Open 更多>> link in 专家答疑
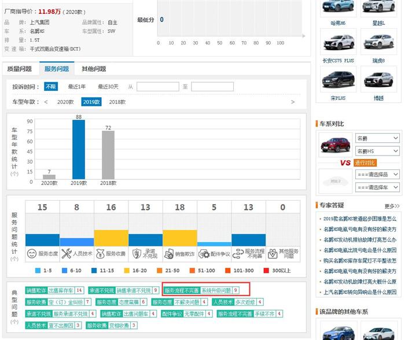This screenshot has width=405, height=340. pos(392,206)
